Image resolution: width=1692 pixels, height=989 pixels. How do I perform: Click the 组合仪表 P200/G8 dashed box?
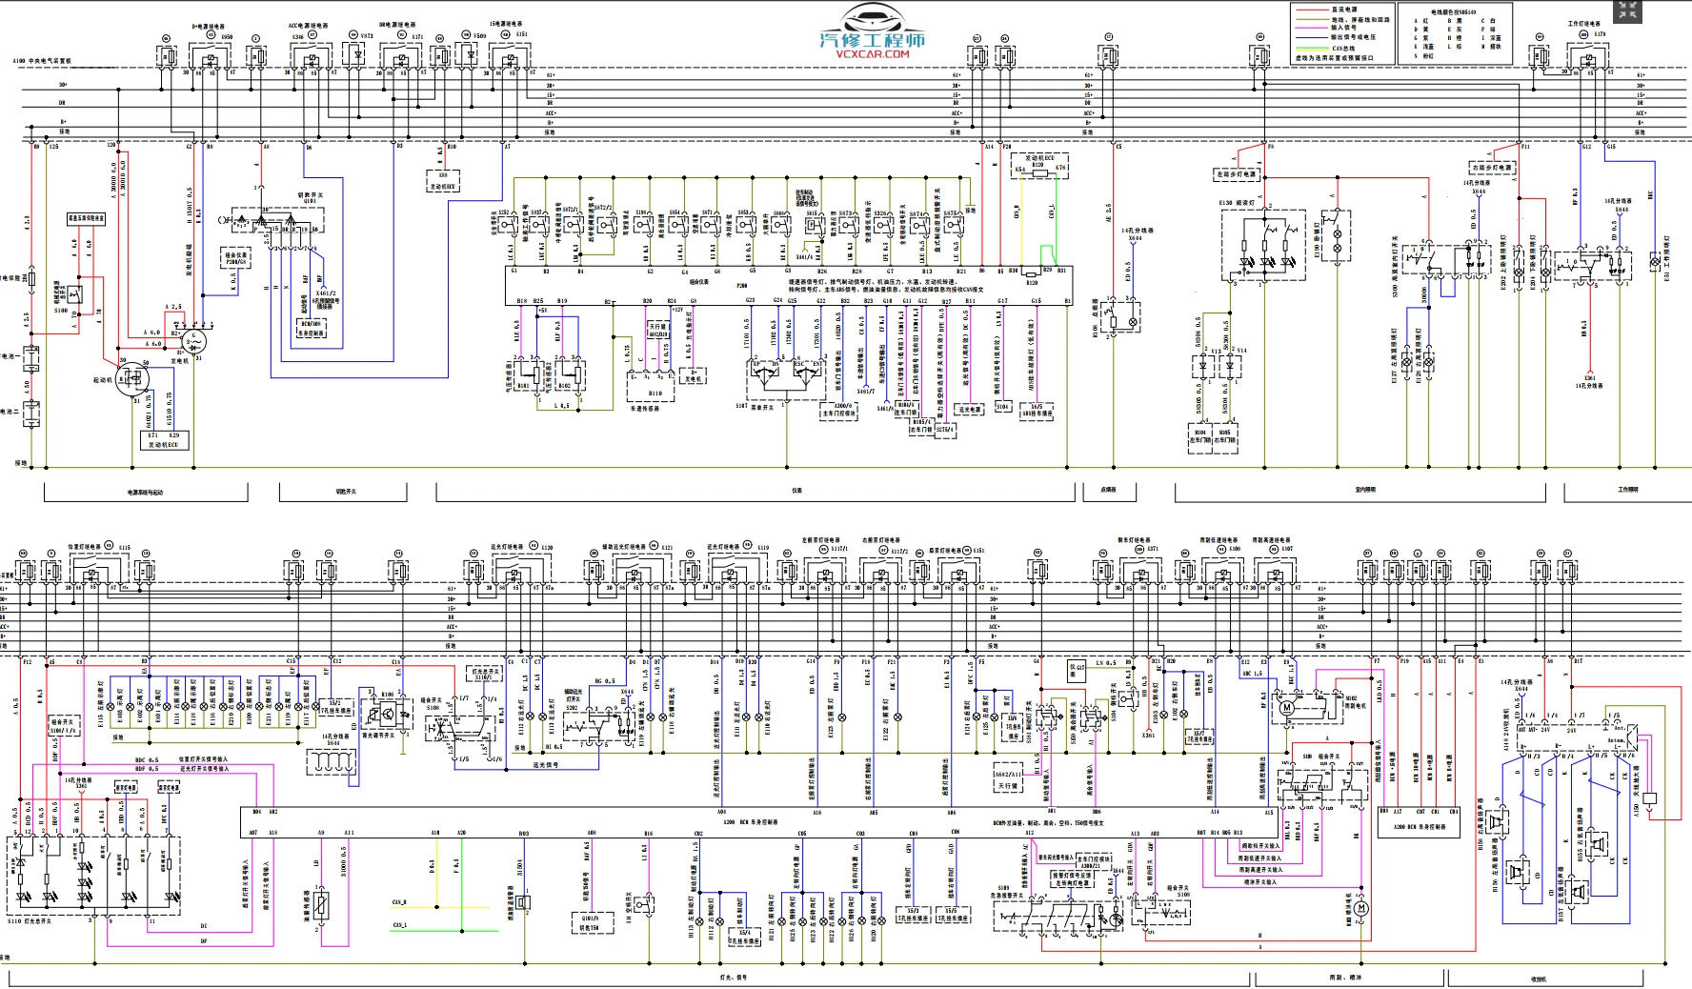(235, 257)
